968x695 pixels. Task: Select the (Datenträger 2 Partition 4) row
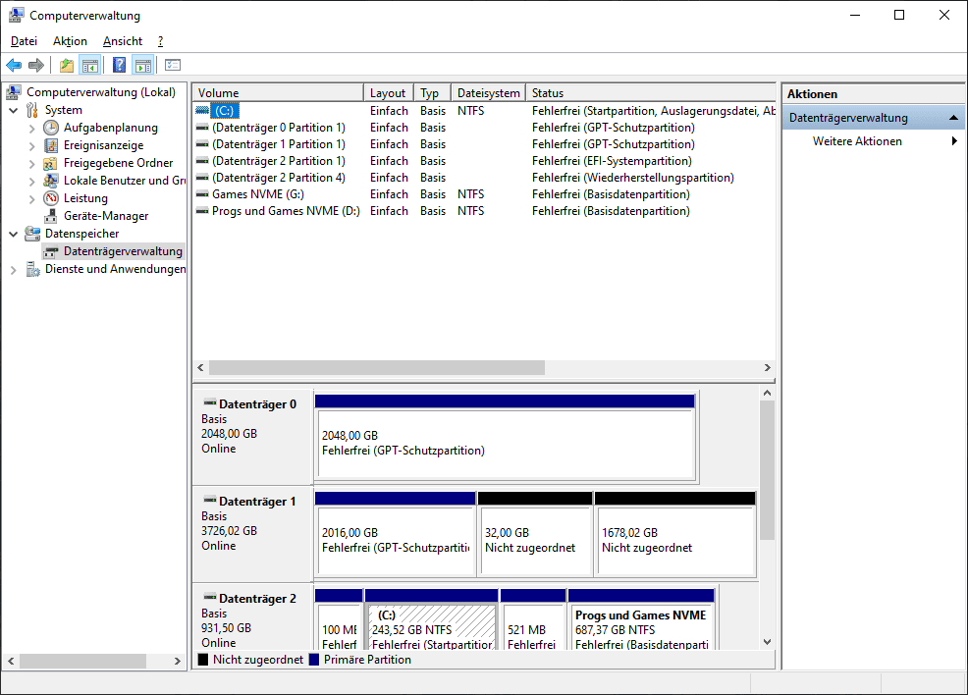click(x=484, y=178)
